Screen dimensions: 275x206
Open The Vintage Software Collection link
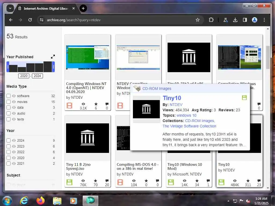click(x=189, y=126)
